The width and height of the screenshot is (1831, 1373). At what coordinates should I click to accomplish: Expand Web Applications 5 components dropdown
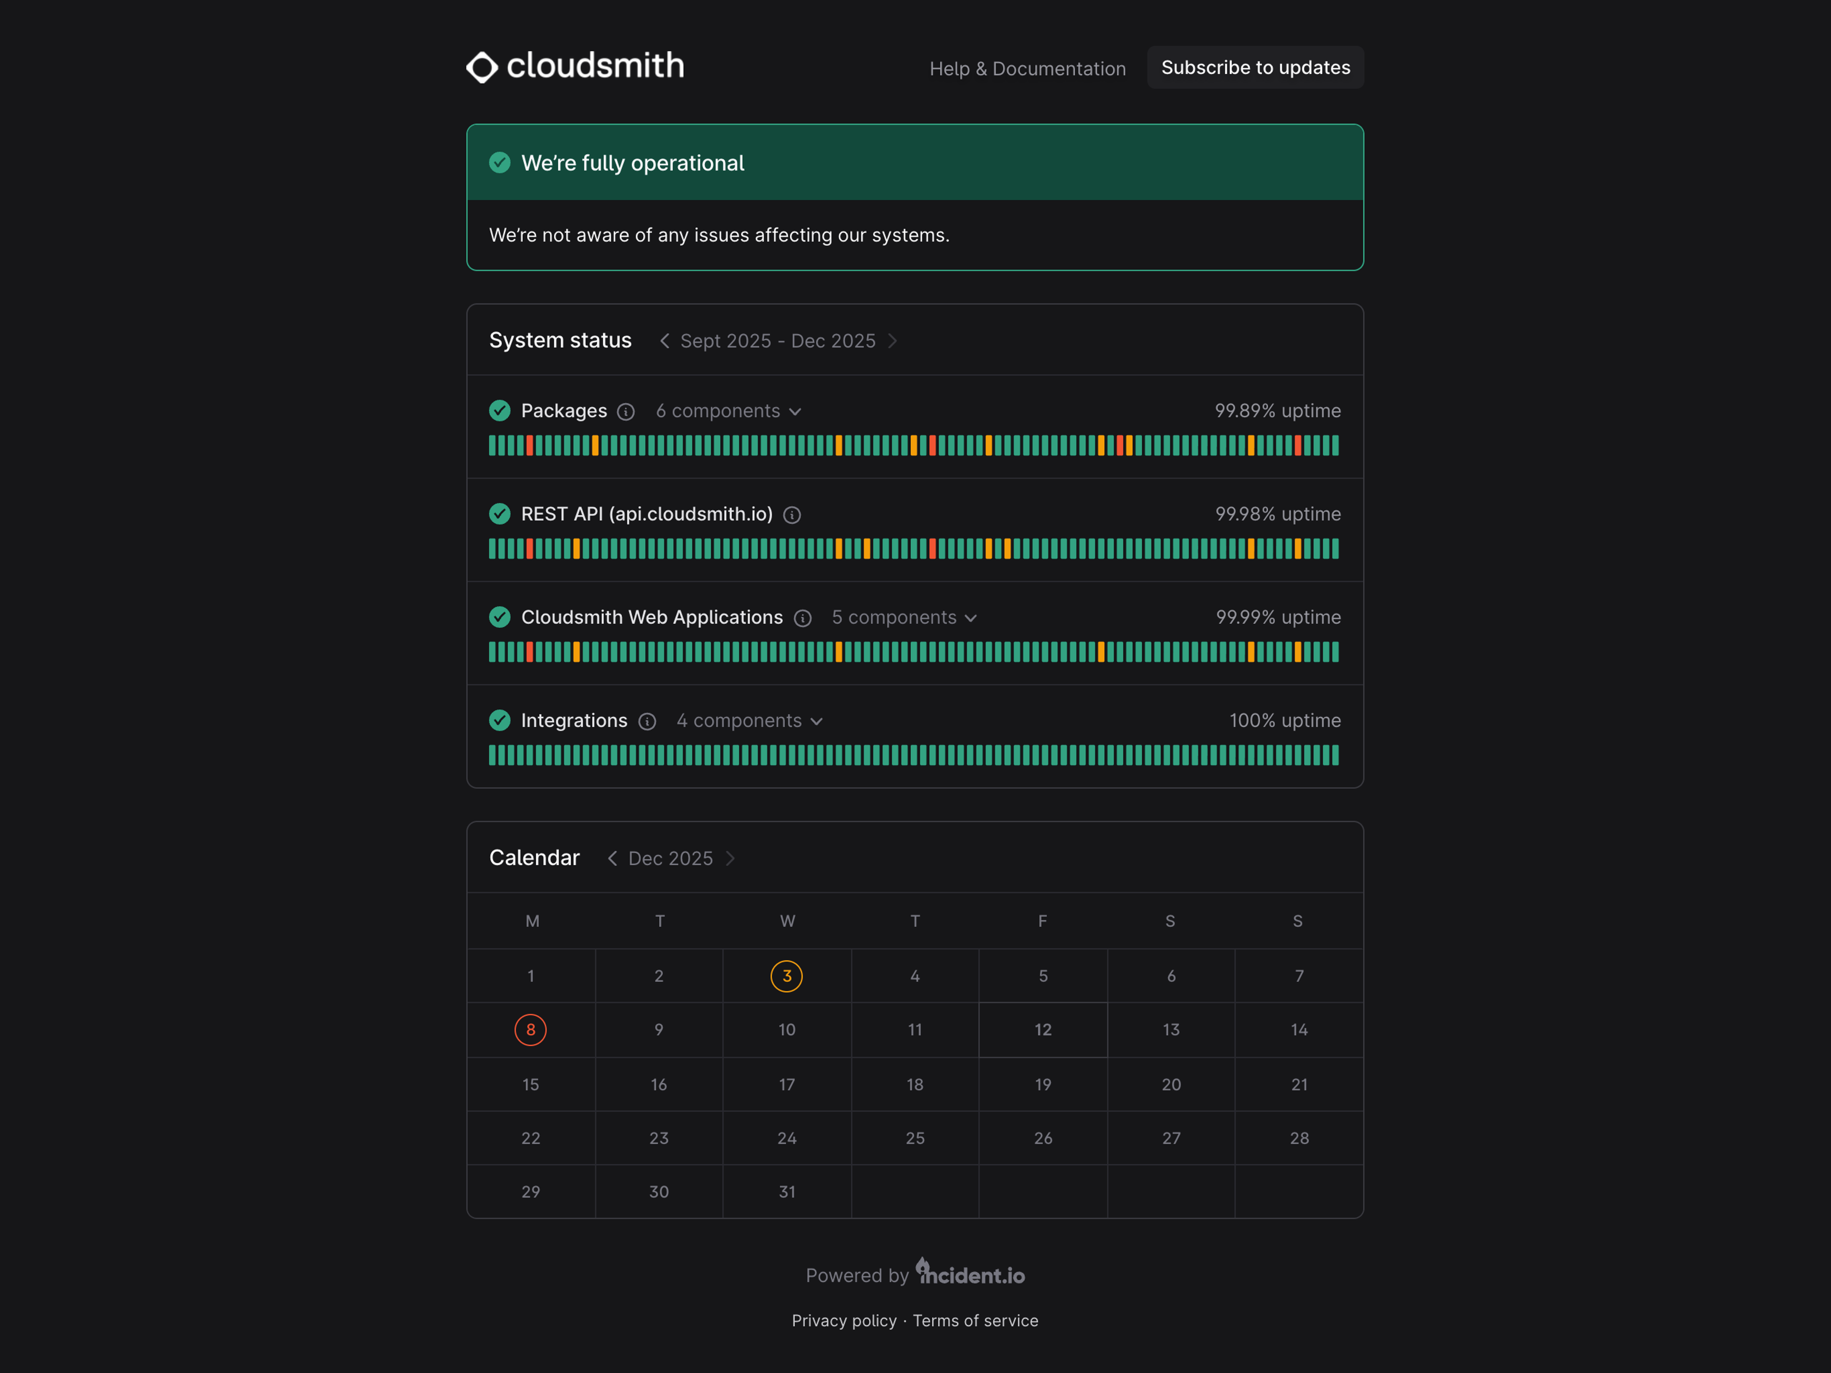(x=905, y=617)
